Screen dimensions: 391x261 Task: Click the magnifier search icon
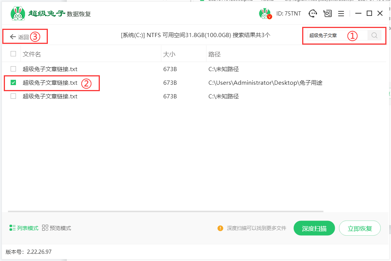tap(374, 36)
